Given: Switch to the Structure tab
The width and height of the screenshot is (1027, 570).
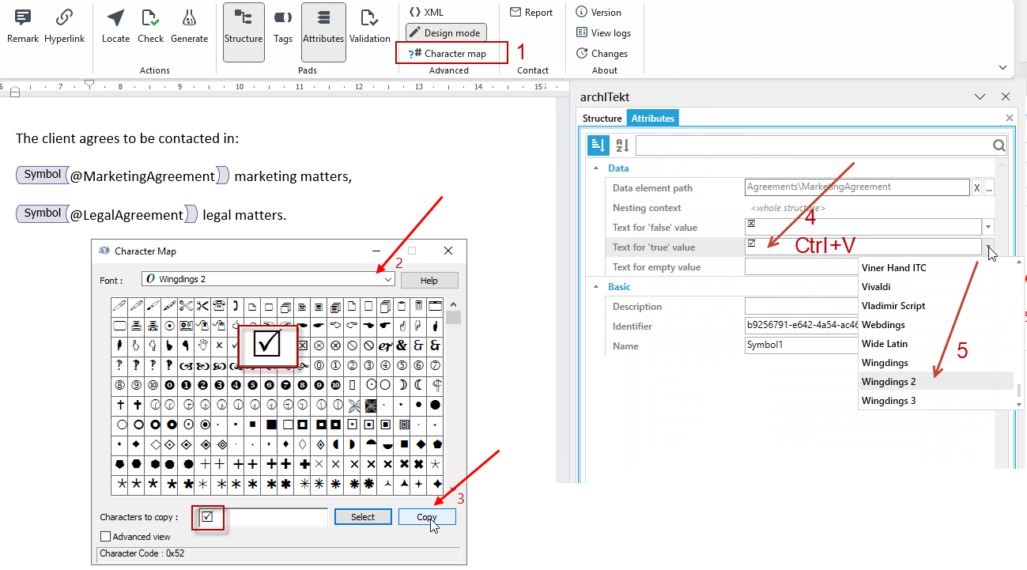Looking at the screenshot, I should [x=602, y=119].
